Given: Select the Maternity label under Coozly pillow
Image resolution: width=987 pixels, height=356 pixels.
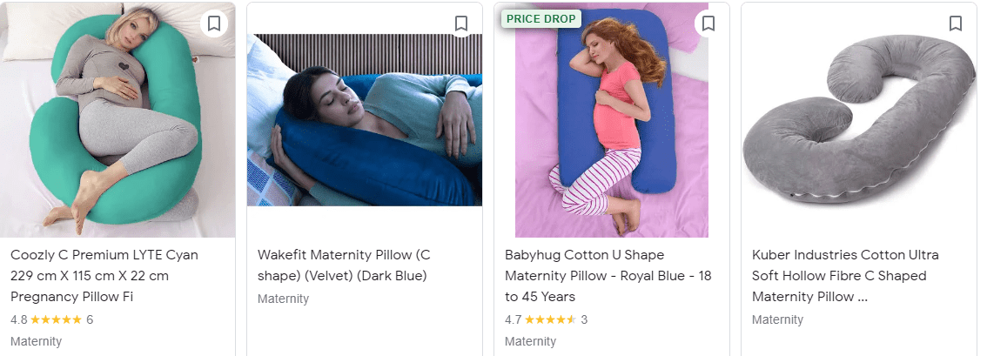Looking at the screenshot, I should pyautogui.click(x=36, y=341).
